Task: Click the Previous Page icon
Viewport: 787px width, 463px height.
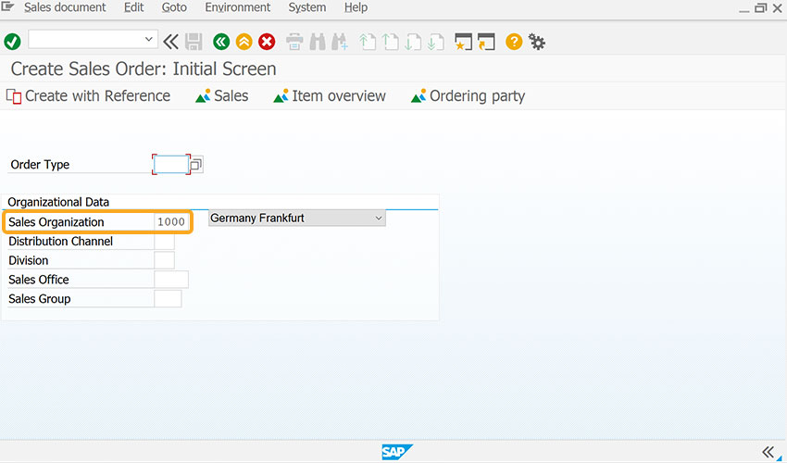Action: 391,42
